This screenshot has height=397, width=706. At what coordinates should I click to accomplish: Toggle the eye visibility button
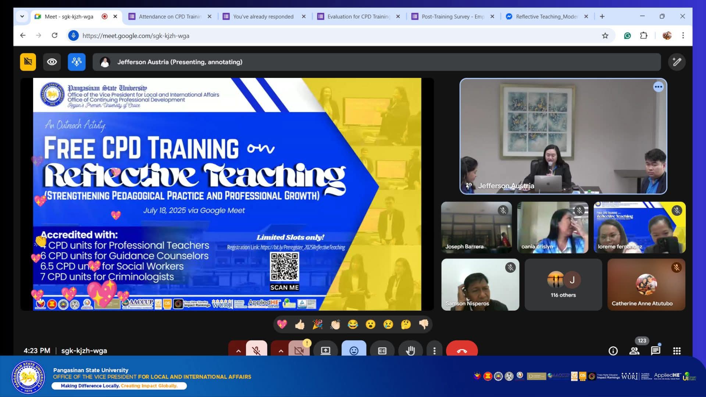(52, 62)
